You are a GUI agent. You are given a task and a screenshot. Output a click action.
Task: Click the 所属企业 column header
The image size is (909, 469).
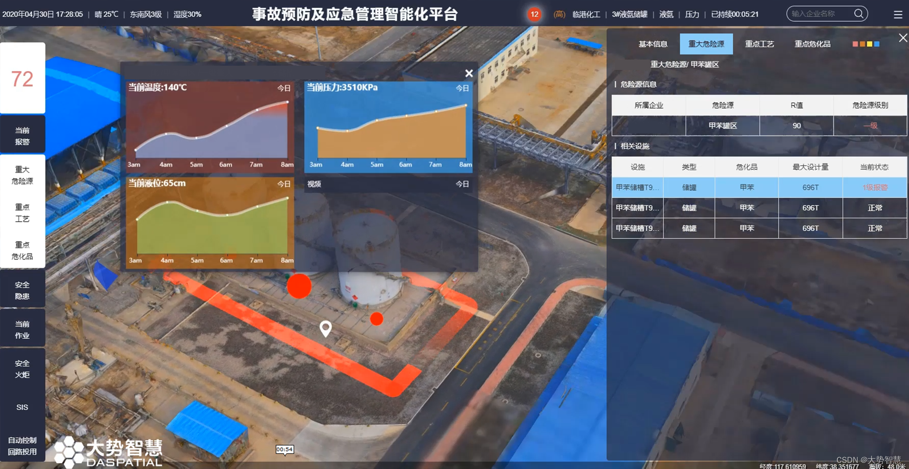[649, 105]
